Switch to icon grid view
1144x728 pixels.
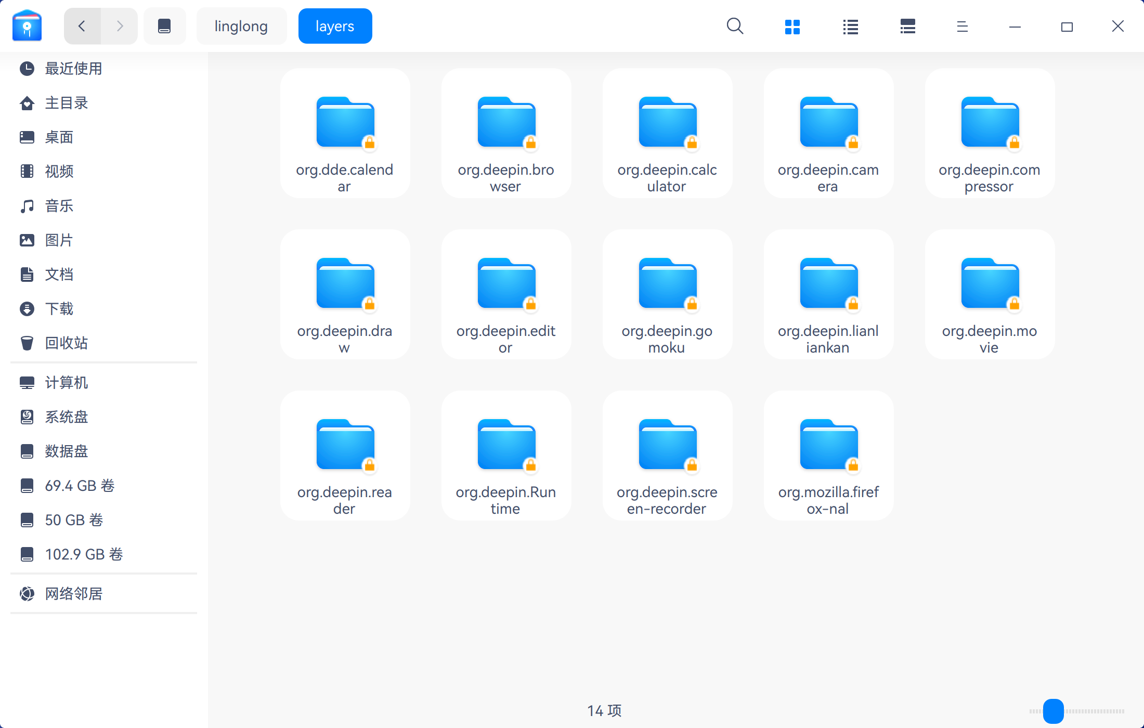(x=792, y=27)
